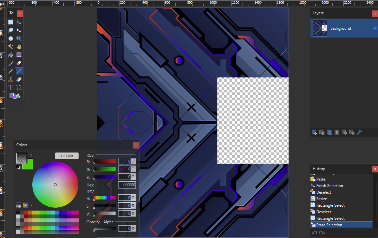Toggle Background layer visibility checkbox
378x238 pixels.
[x=375, y=28]
